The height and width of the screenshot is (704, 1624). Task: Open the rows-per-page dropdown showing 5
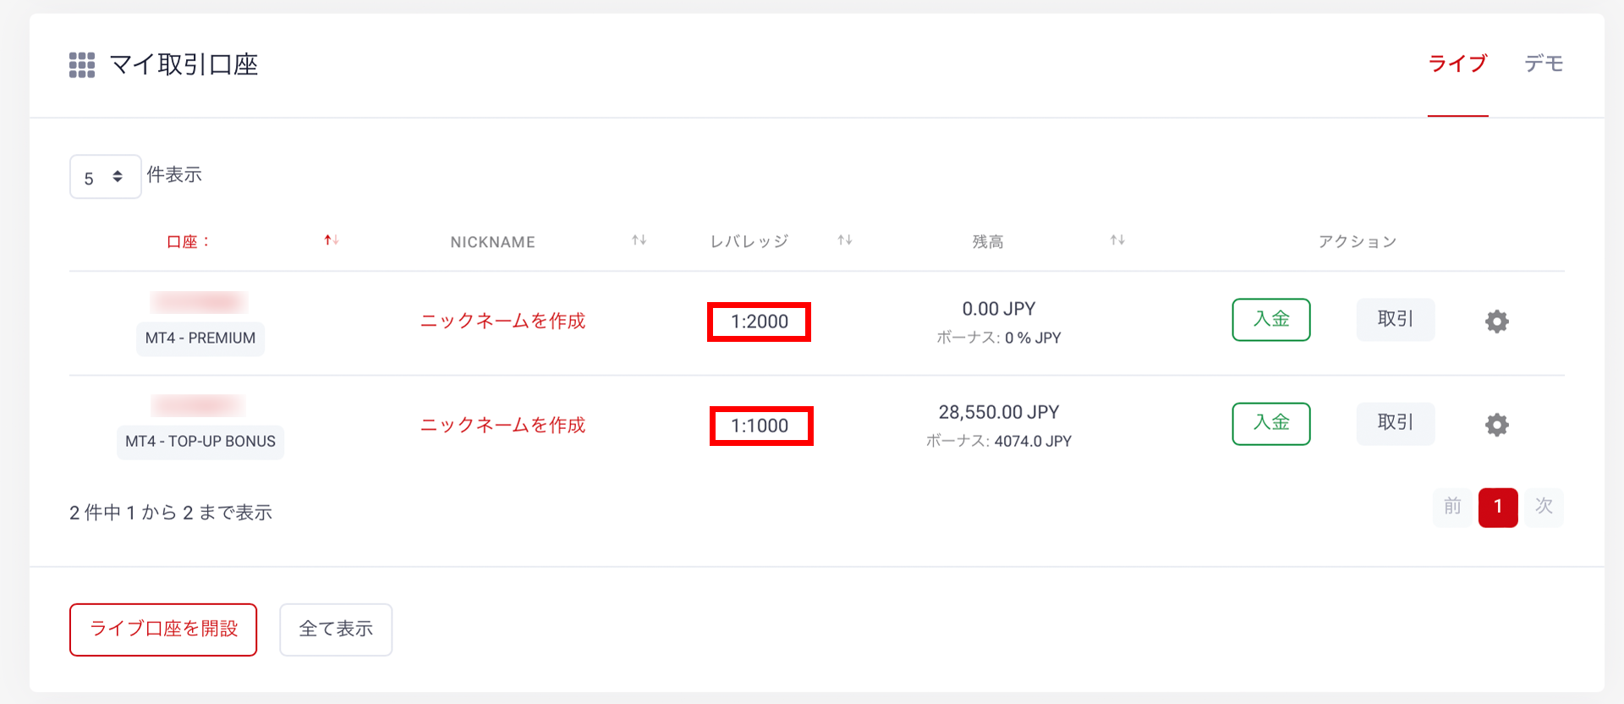click(105, 177)
